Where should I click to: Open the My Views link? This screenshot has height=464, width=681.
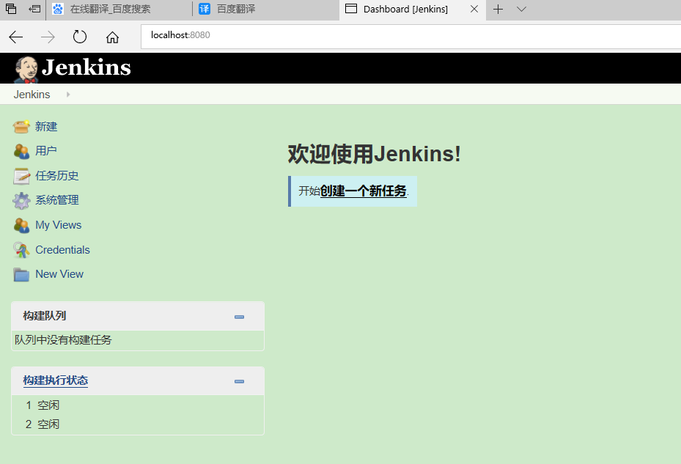(58, 225)
